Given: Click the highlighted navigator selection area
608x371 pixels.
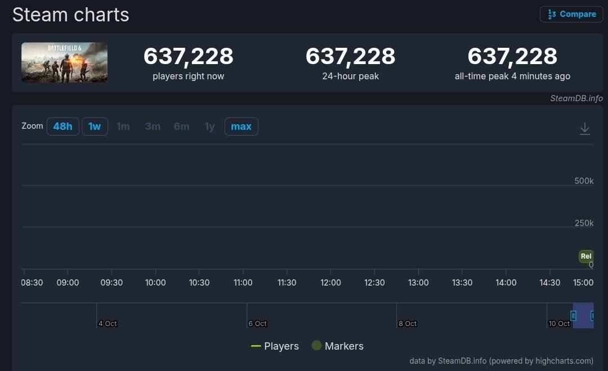Looking at the screenshot, I should pos(583,315).
